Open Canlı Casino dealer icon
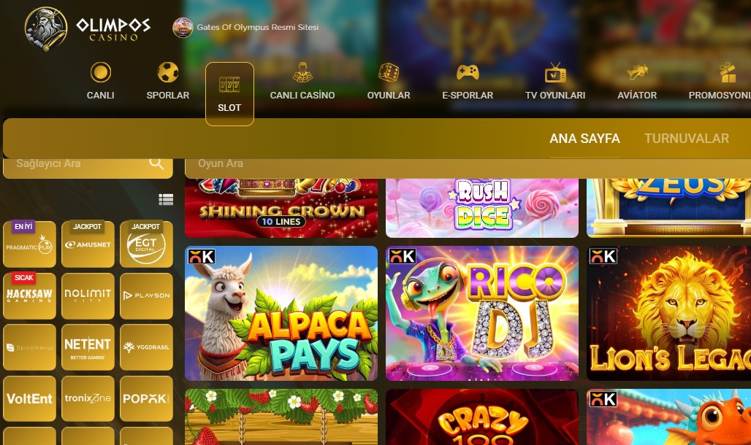Viewport: 751px width, 445px height. 302,72
